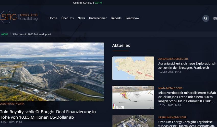Open Miata Jons Trend Step-Out headline

(x=187, y=97)
